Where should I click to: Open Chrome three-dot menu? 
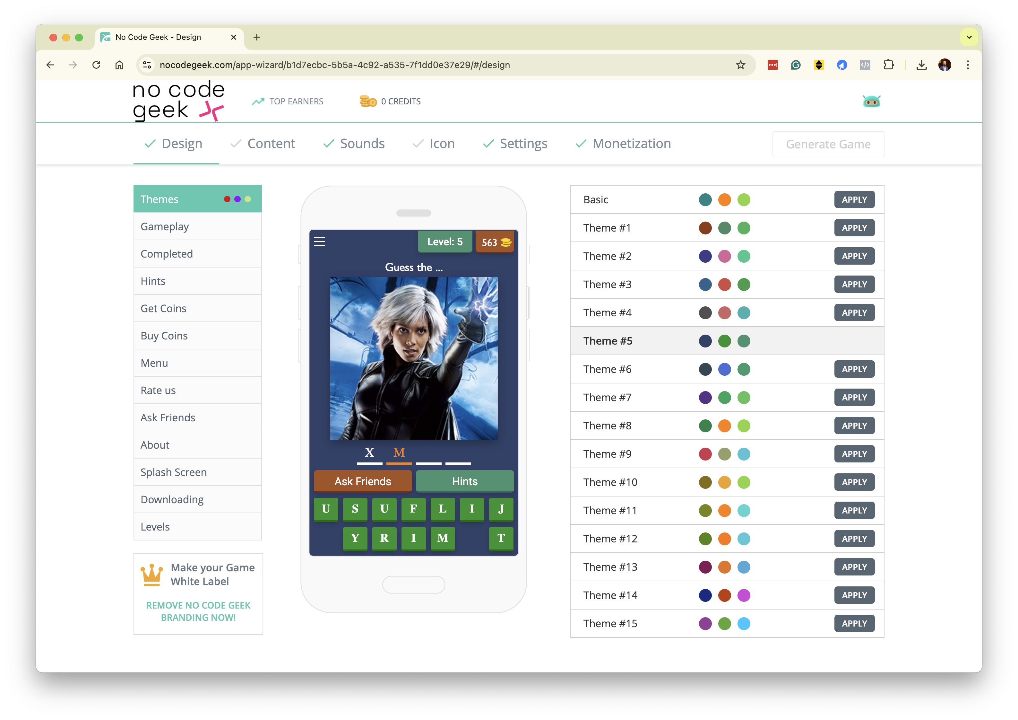coord(968,65)
